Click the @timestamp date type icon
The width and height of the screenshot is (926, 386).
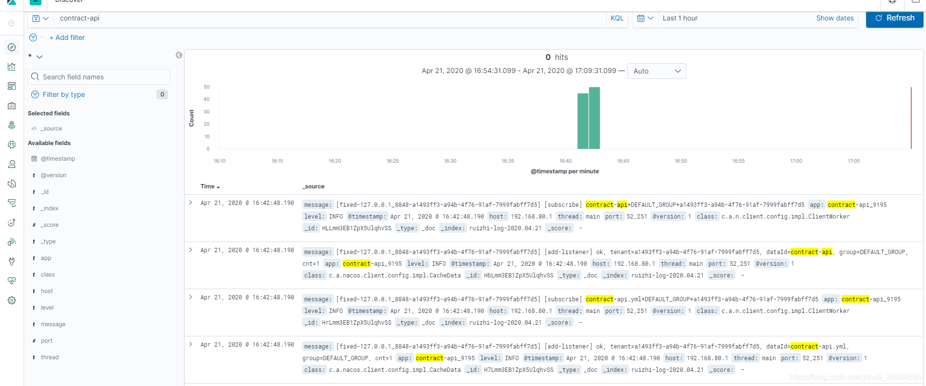(34, 159)
